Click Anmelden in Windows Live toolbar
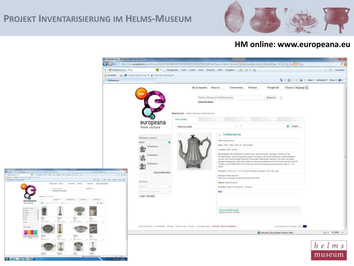The height and width of the screenshot is (266, 354). (x=340, y=70)
